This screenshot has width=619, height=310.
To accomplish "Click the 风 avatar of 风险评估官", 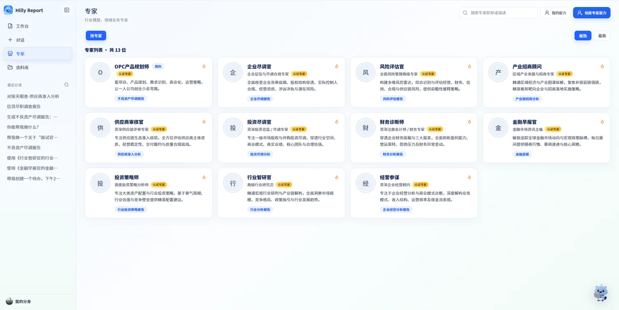I will point(366,73).
